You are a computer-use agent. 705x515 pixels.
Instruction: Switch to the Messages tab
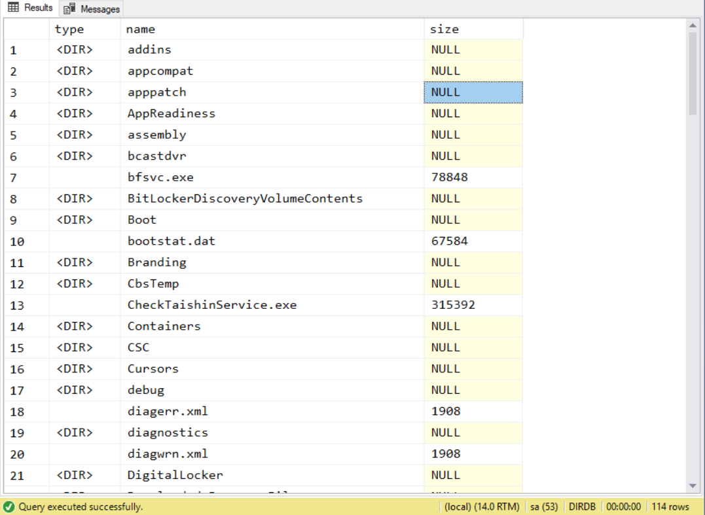tap(92, 9)
